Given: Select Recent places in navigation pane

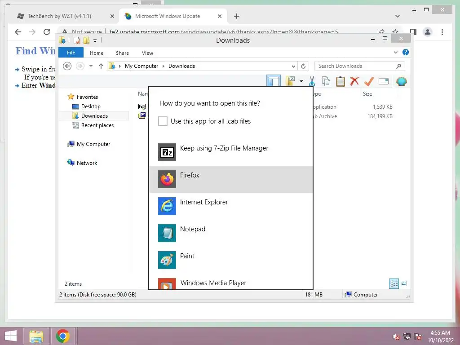Looking at the screenshot, I should pos(97,125).
